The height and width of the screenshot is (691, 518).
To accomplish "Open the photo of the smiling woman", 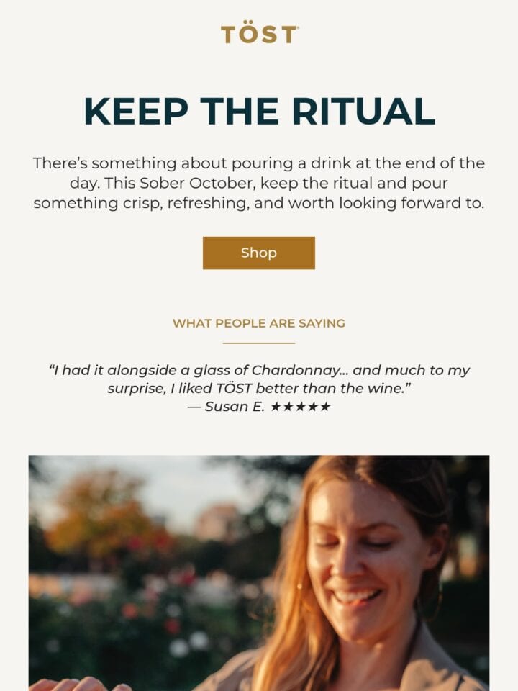I will click(x=259, y=573).
